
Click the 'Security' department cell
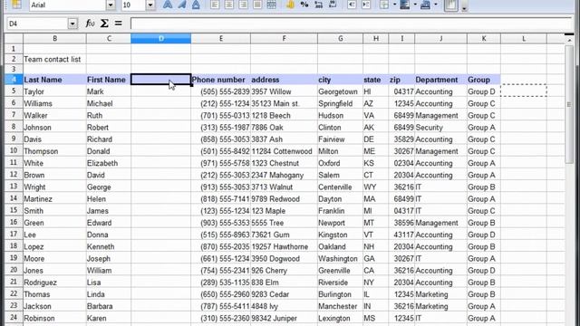[441, 127]
